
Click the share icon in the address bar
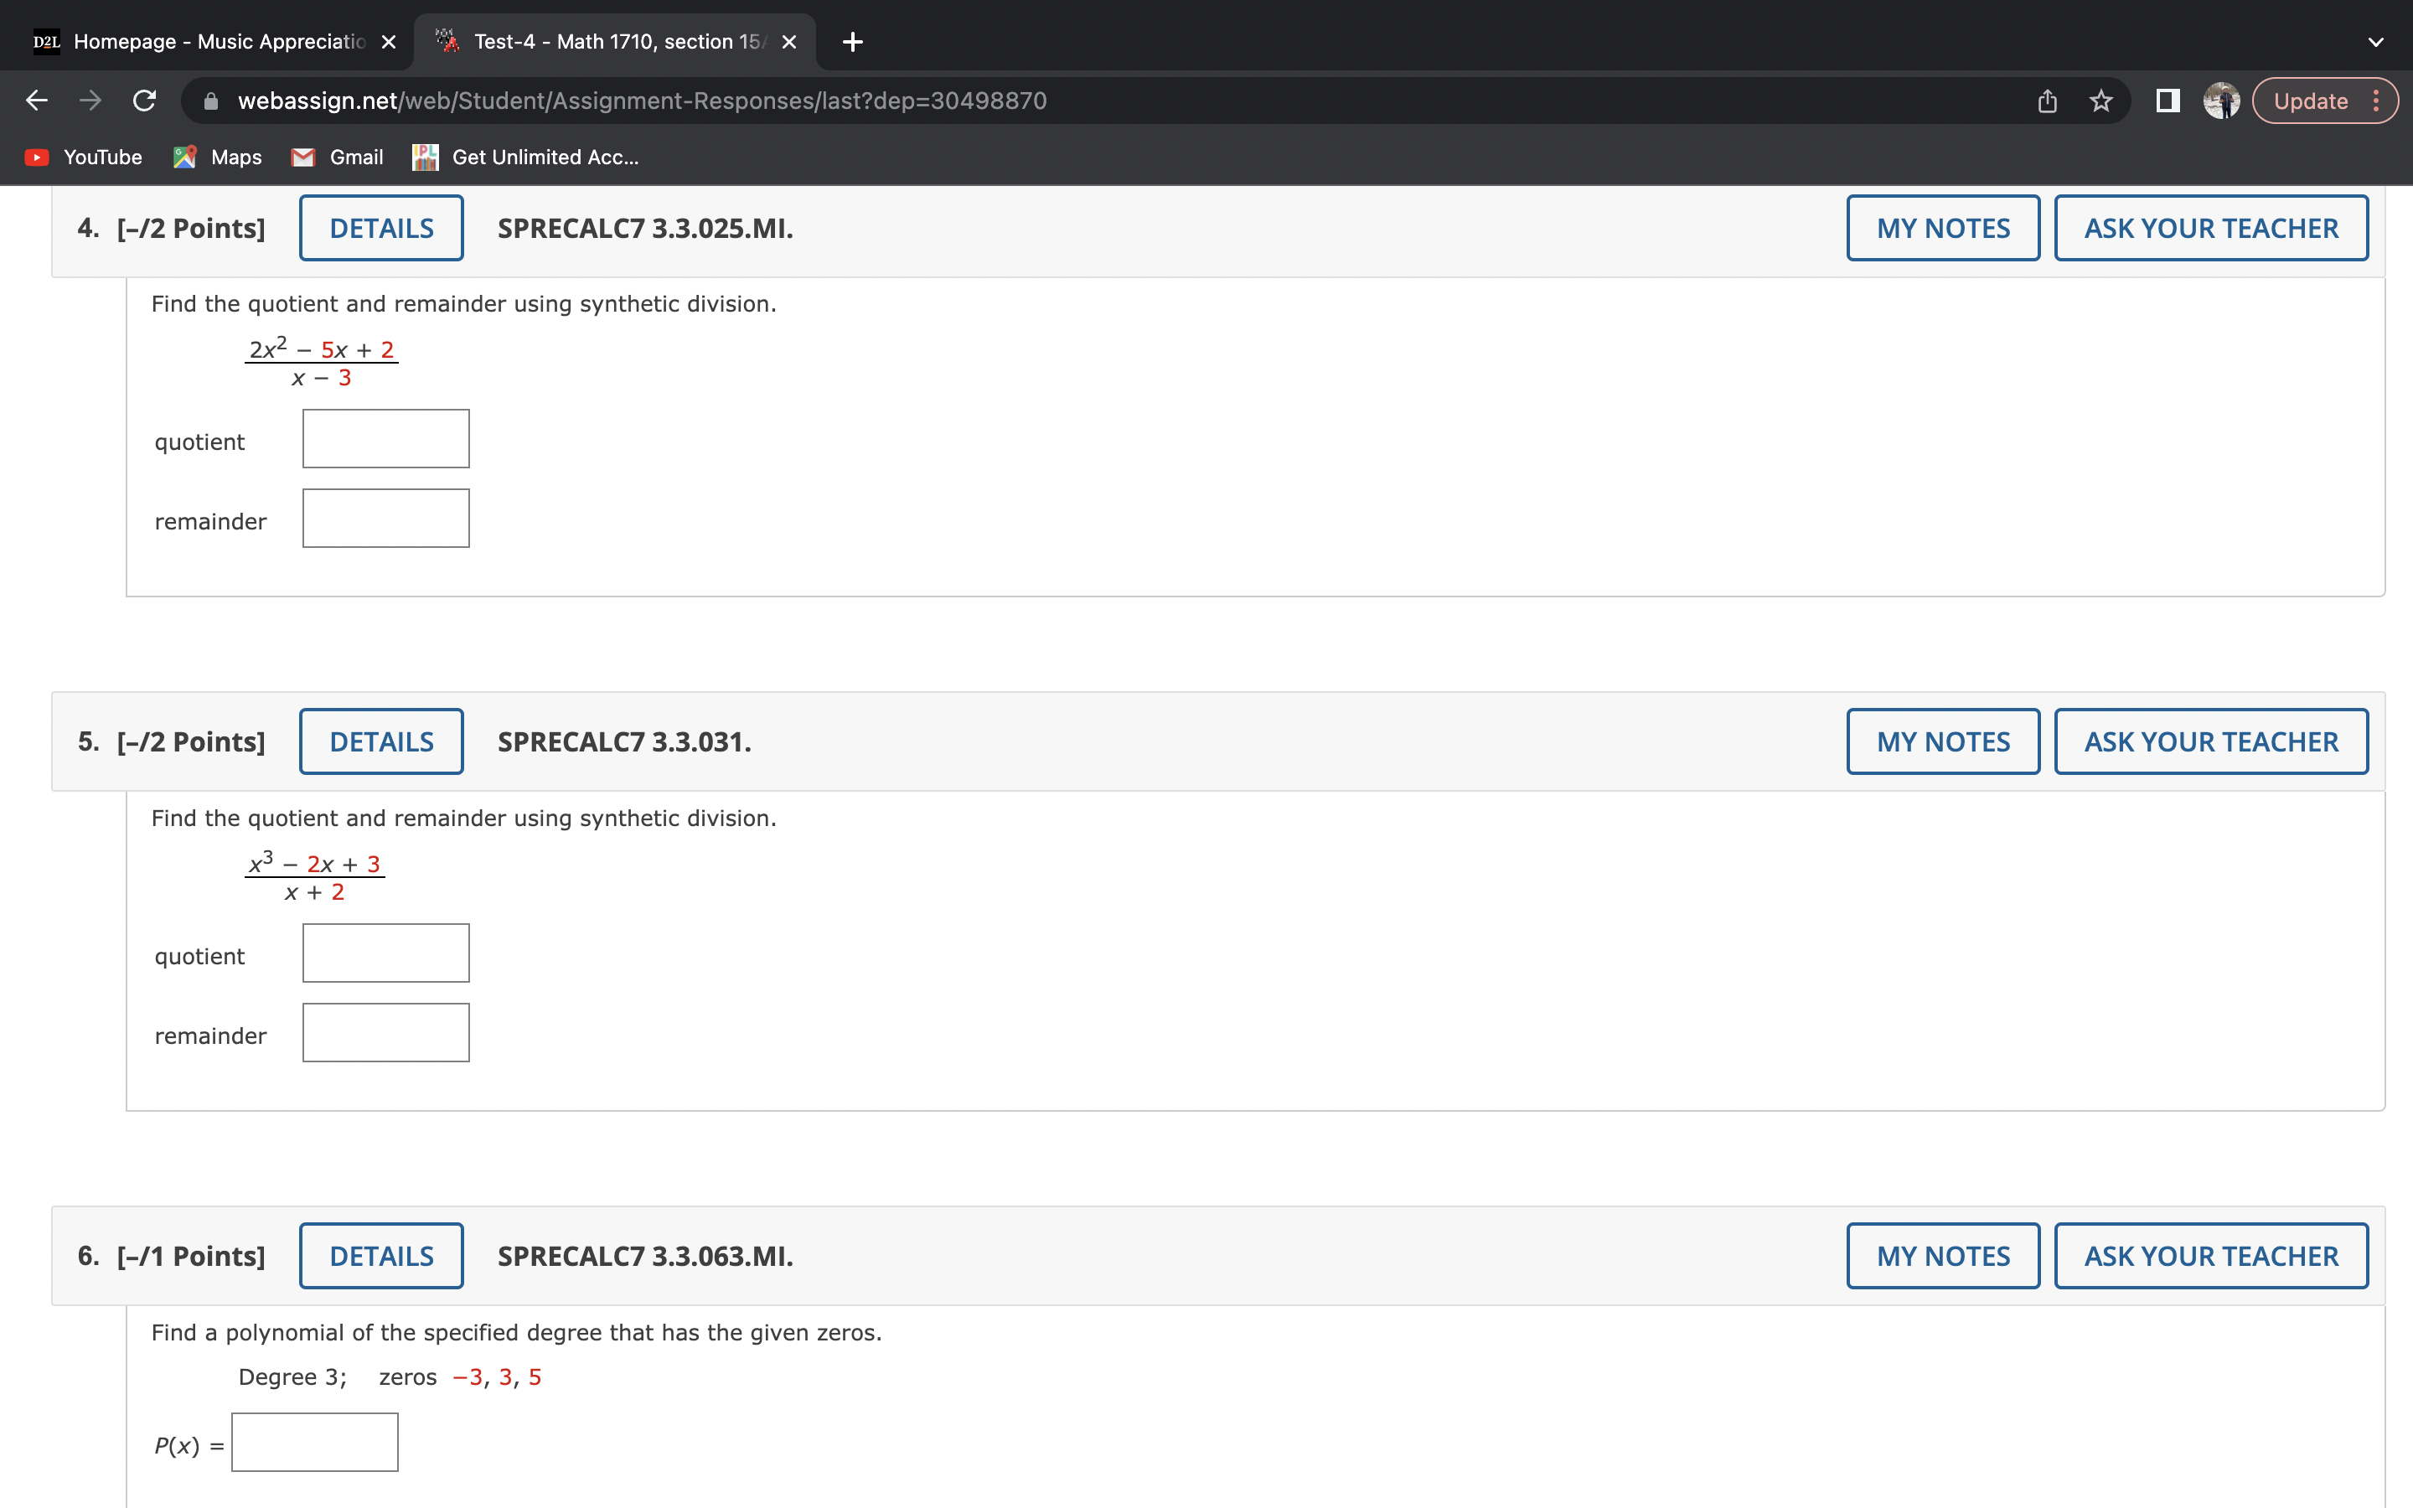pos(2046,100)
